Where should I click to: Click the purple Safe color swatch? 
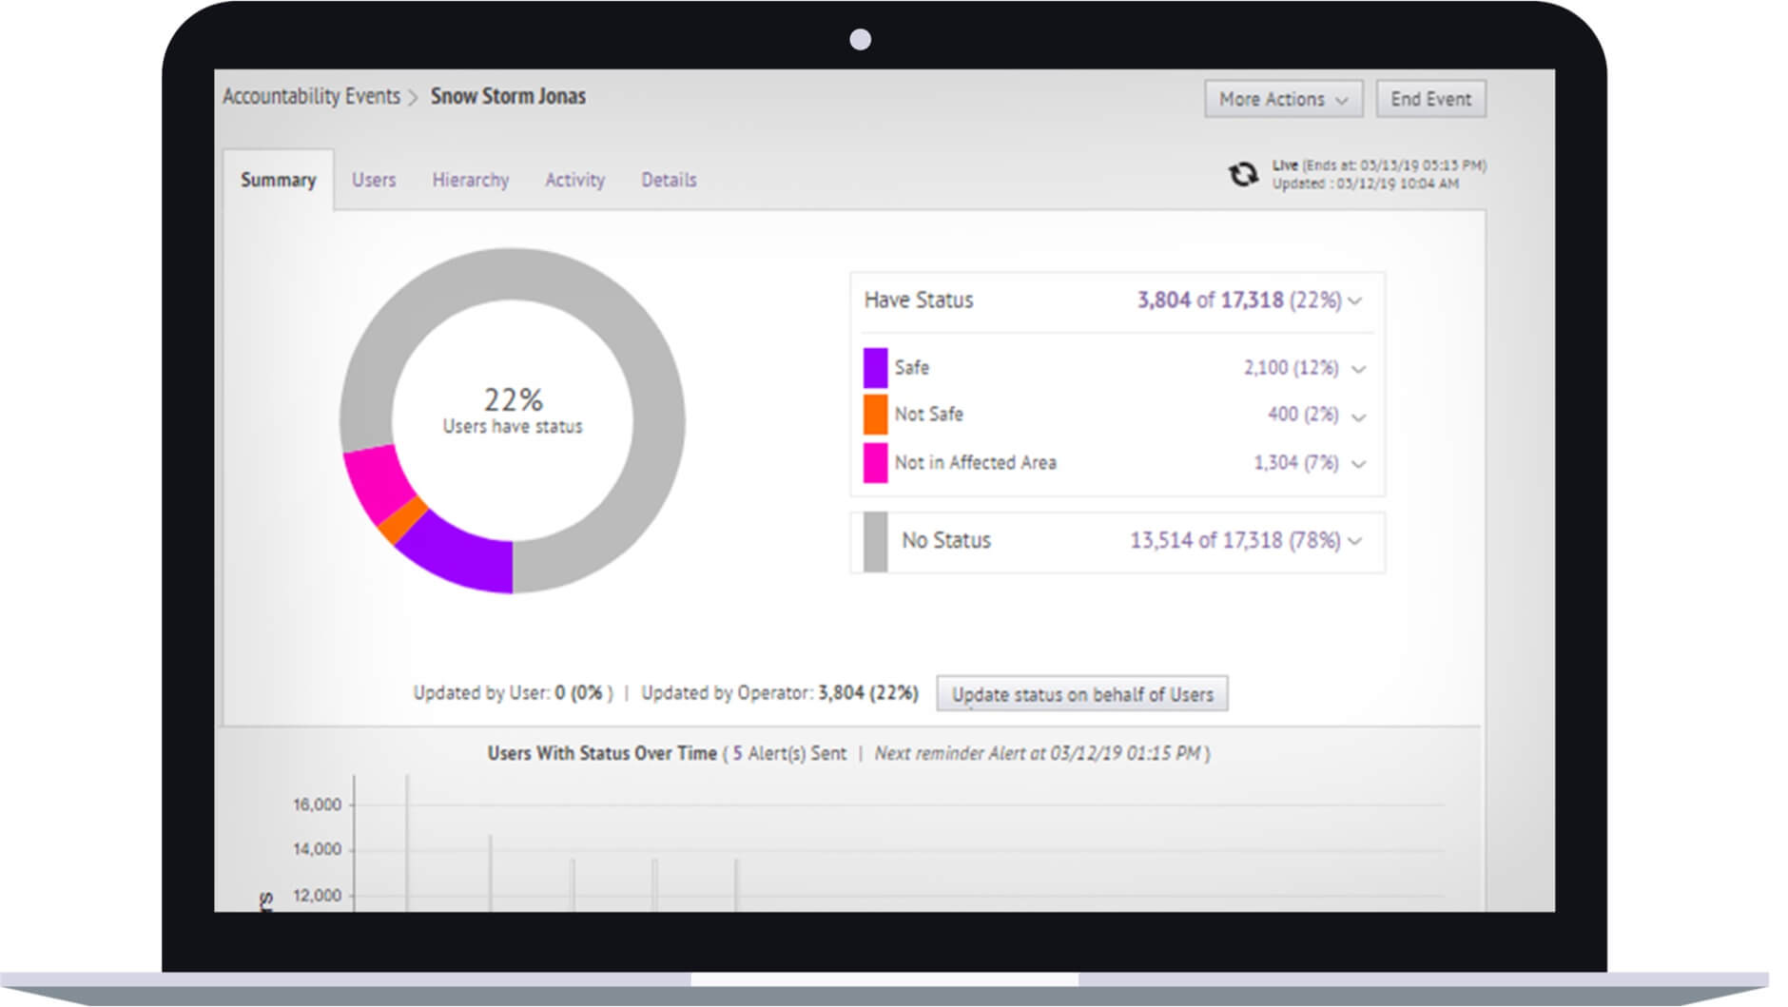pyautogui.click(x=875, y=368)
